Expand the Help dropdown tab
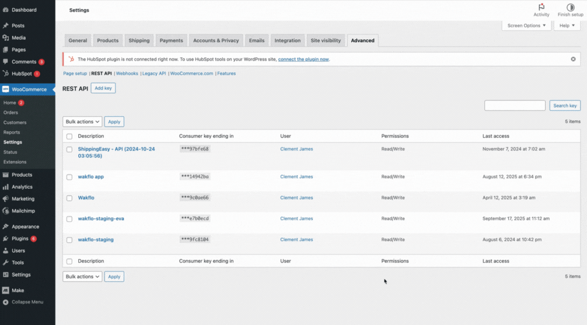Viewport: 587px width, 325px height. 567,26
